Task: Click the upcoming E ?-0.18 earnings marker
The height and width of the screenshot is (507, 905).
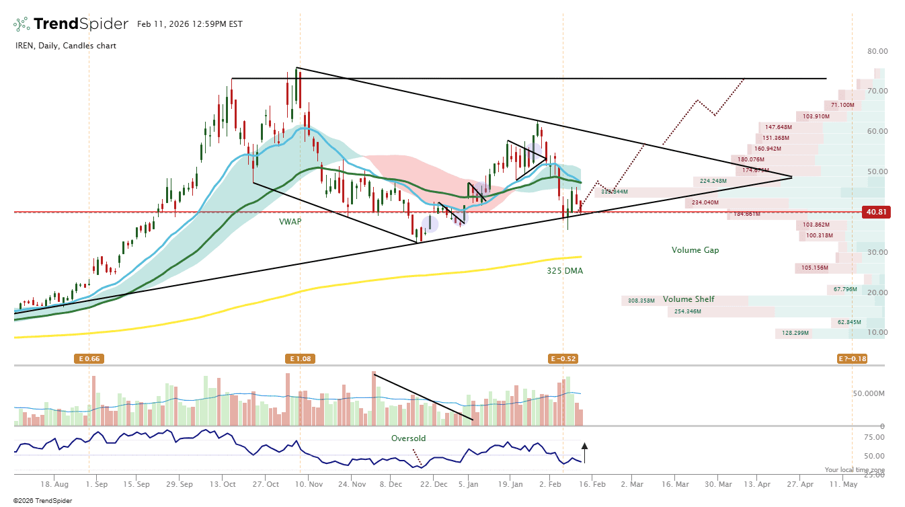Action: (852, 359)
